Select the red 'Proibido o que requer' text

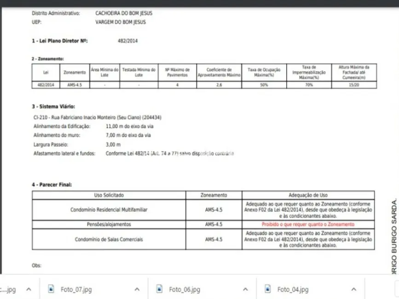[x=308, y=224]
